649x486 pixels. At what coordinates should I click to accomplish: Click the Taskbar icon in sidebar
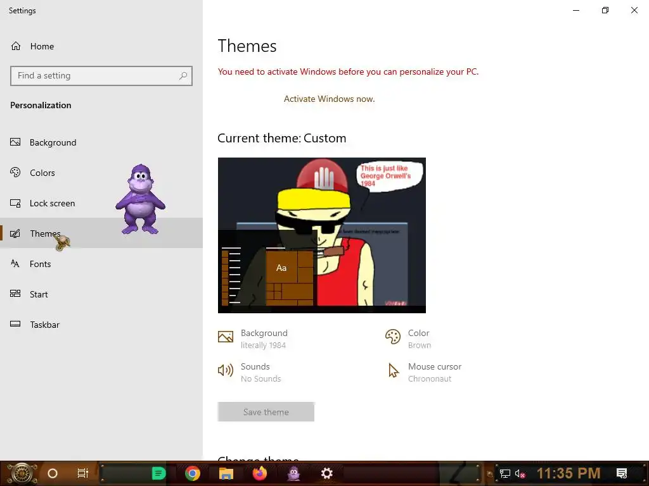[x=15, y=324]
